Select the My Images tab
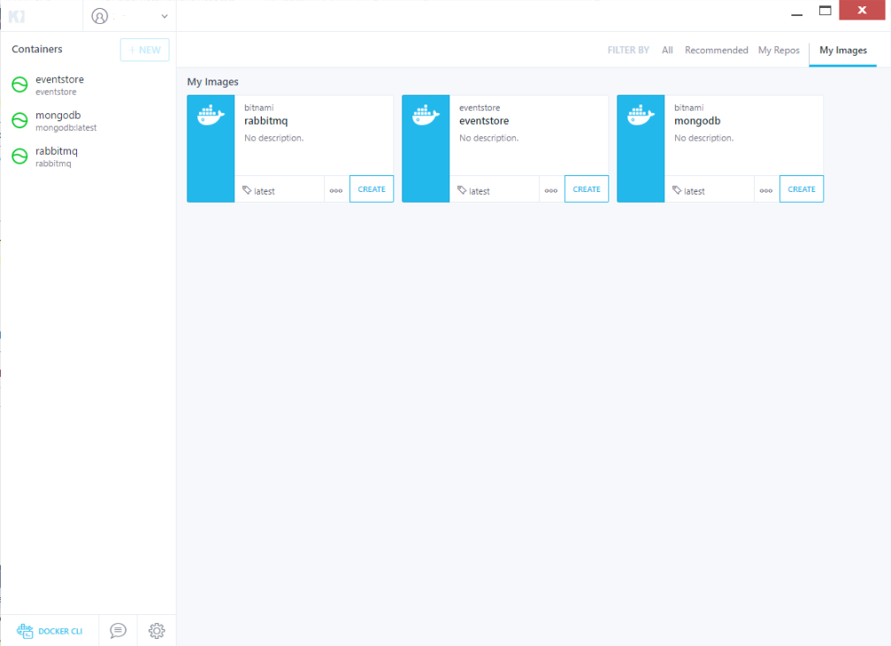Image resolution: width=891 pixels, height=646 pixels. tap(842, 50)
